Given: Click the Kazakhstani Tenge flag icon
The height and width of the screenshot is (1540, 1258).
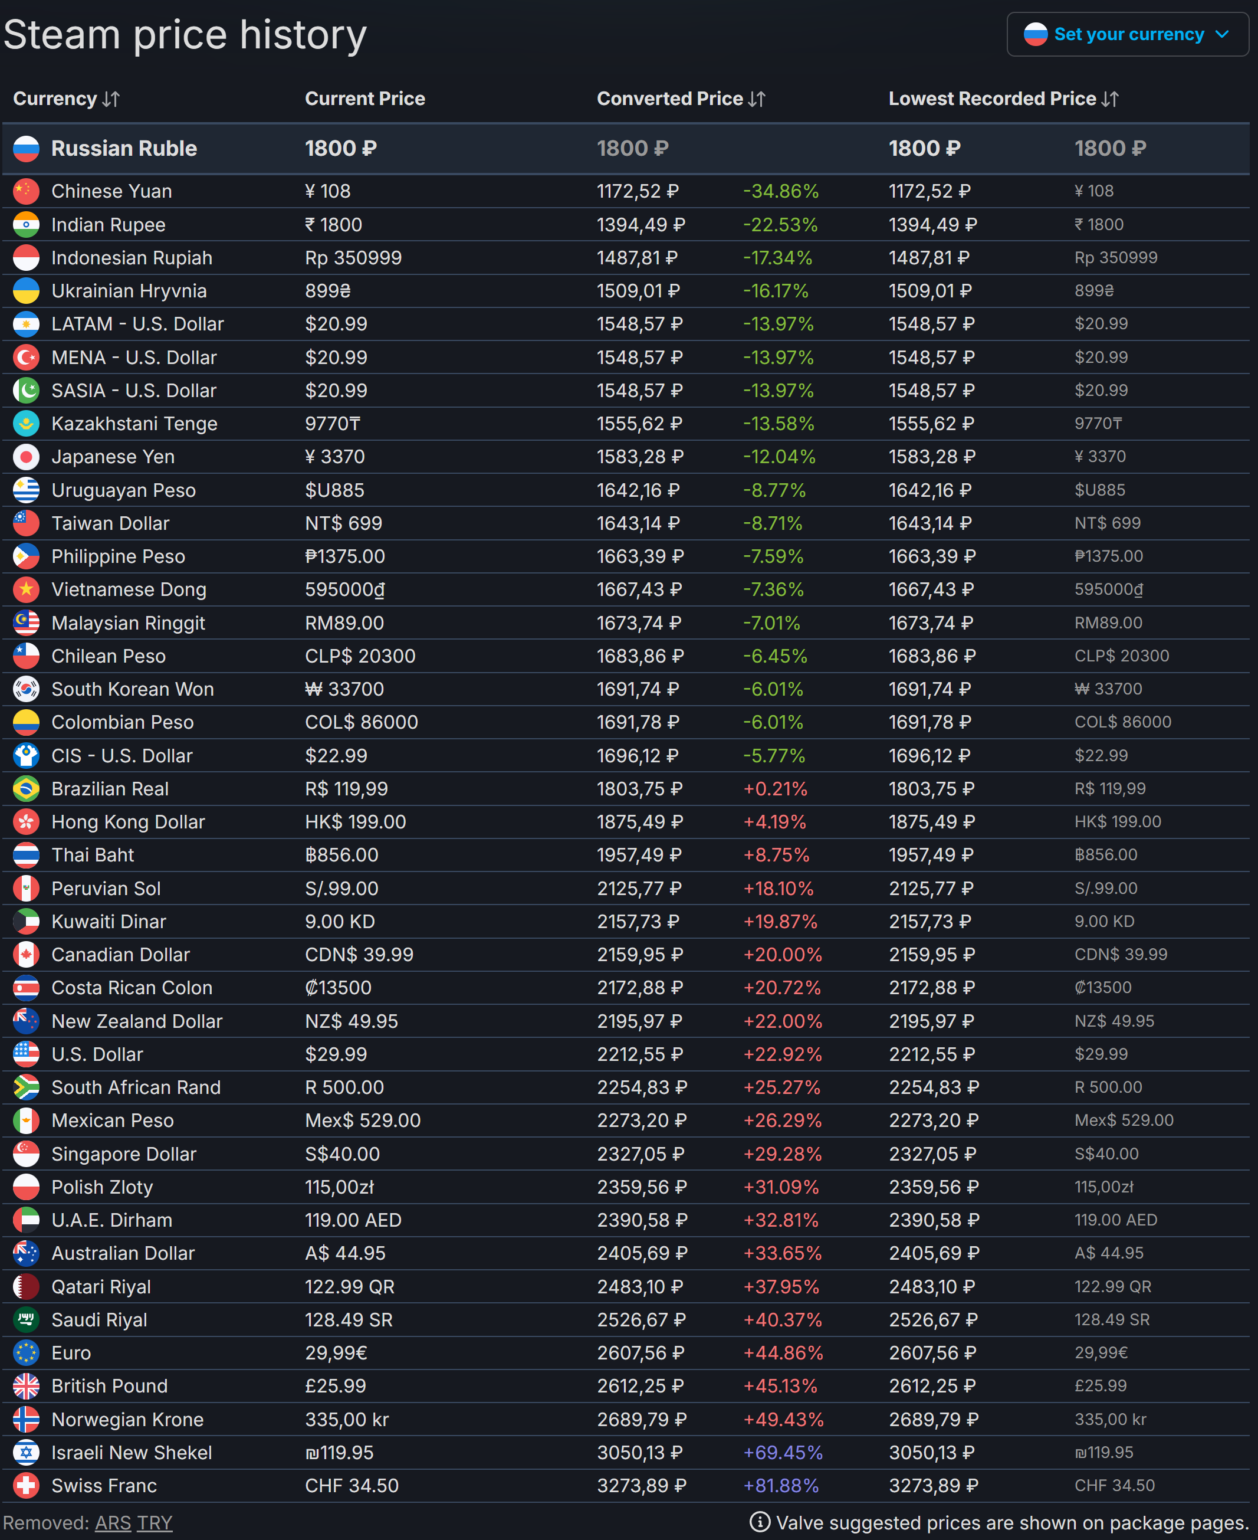Looking at the screenshot, I should 26,424.
